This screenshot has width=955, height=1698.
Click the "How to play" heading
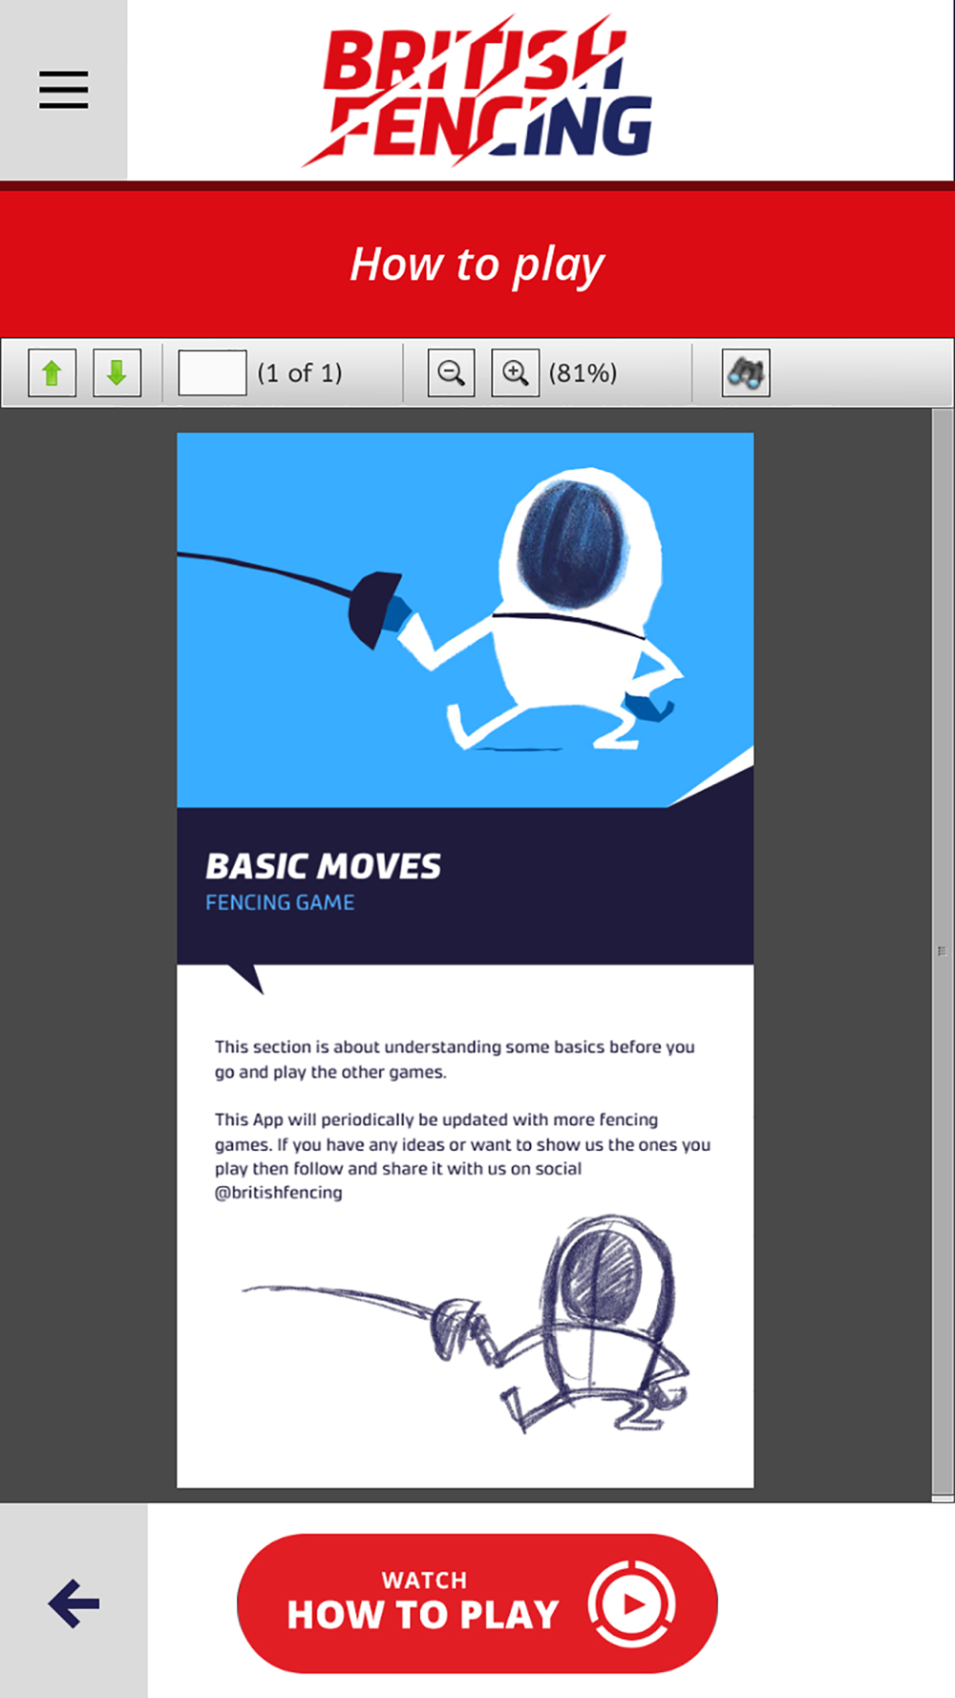[x=477, y=265]
